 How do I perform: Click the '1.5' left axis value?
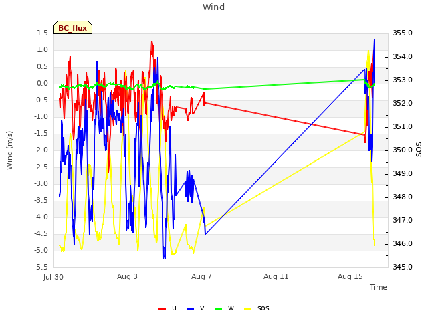[42, 33]
